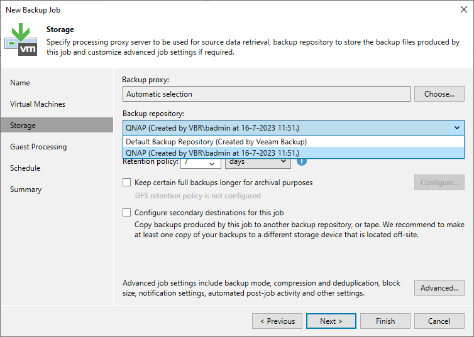Close the New Backup Job dialog
This screenshot has width=474, height=337.
coord(464,9)
